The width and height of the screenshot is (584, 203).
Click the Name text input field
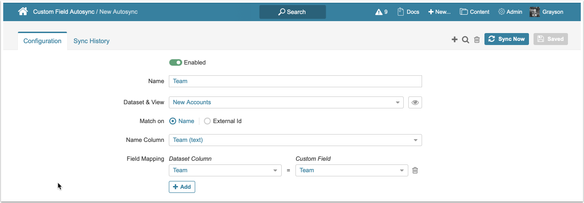[x=295, y=81]
